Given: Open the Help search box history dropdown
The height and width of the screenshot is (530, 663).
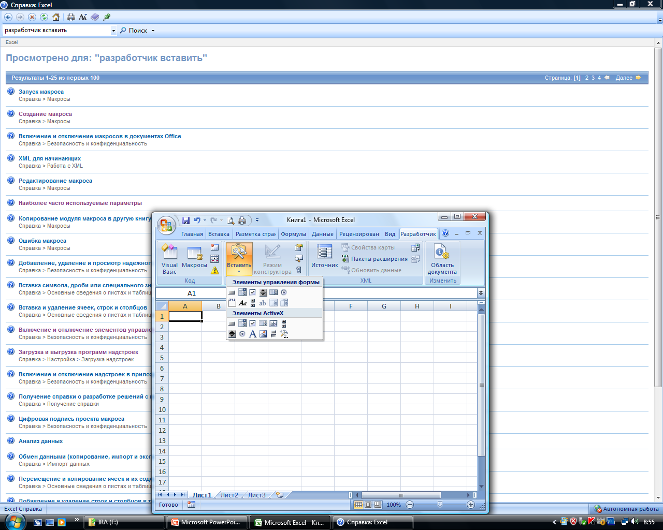Looking at the screenshot, I should pyautogui.click(x=114, y=31).
